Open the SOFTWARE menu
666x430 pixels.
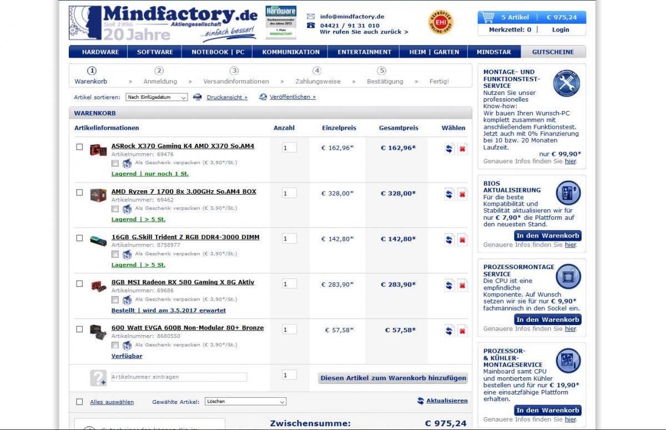[155, 52]
